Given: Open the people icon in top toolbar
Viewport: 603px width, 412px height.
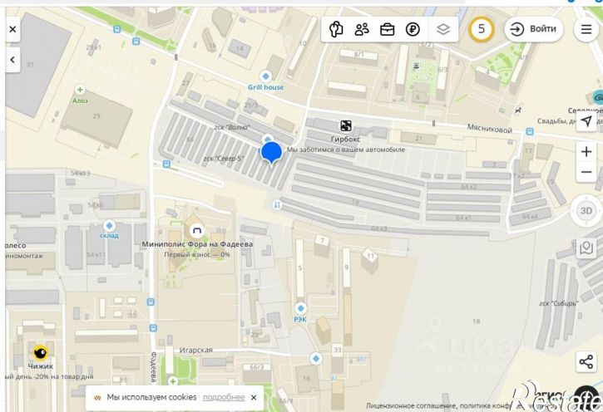Looking at the screenshot, I should [362, 29].
